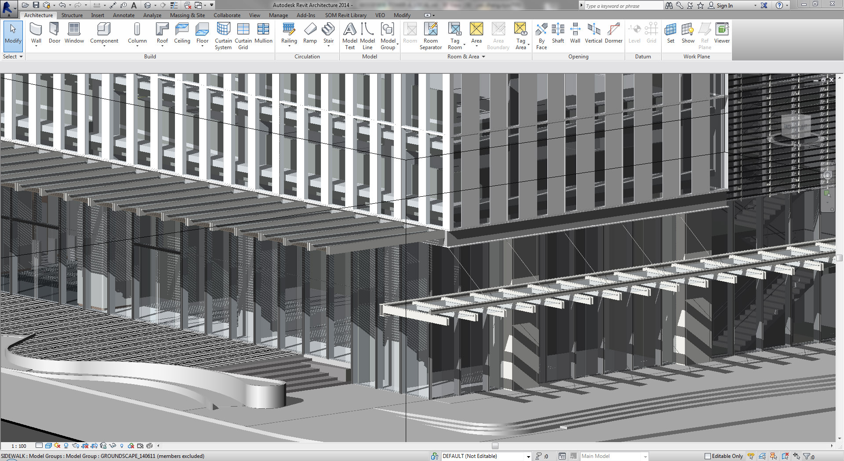Switch to the Massing & Site tab
This screenshot has width=844, height=461.
(x=187, y=15)
